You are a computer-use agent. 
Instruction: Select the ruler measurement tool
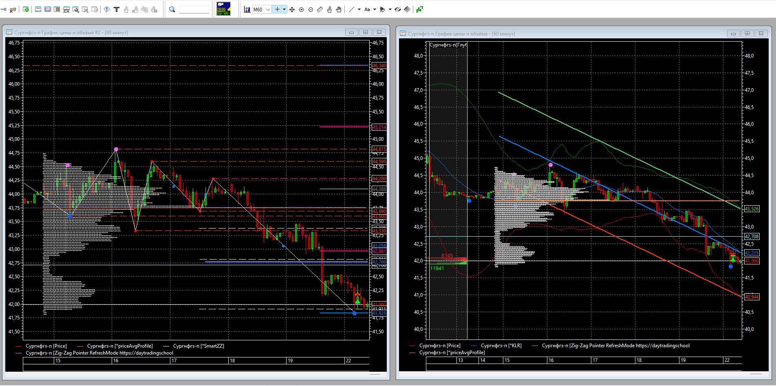click(x=320, y=9)
